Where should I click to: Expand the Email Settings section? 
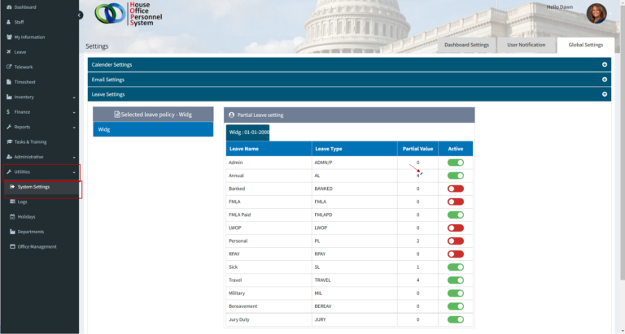click(604, 80)
